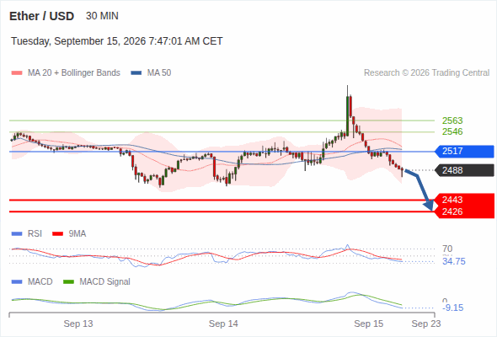Click the green 2546 resistance level
Screen dimensions: 497x337
tap(452, 131)
